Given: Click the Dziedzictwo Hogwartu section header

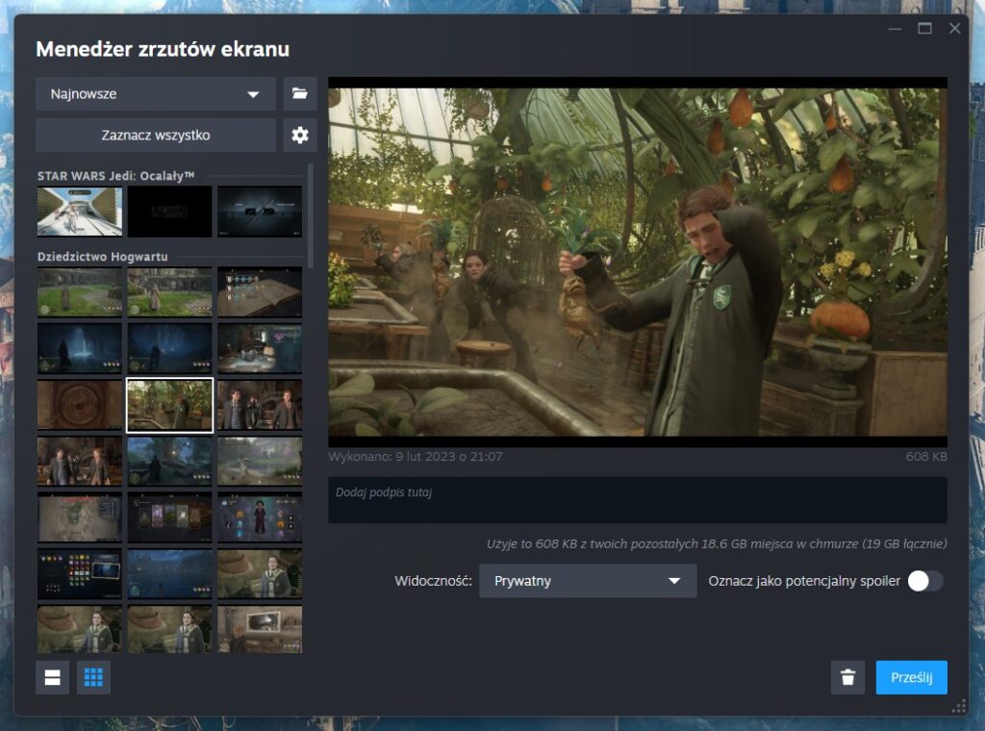Looking at the screenshot, I should tap(102, 256).
